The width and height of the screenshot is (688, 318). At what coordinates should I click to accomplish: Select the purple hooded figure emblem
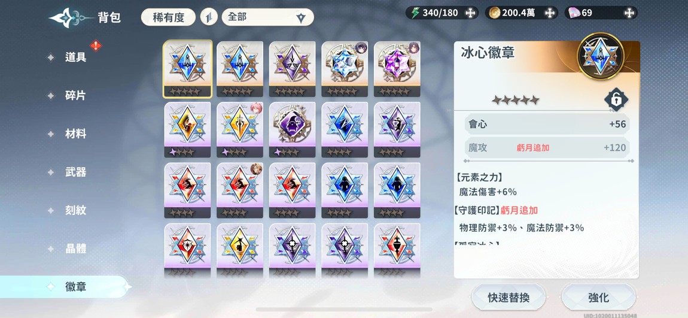coord(292,129)
